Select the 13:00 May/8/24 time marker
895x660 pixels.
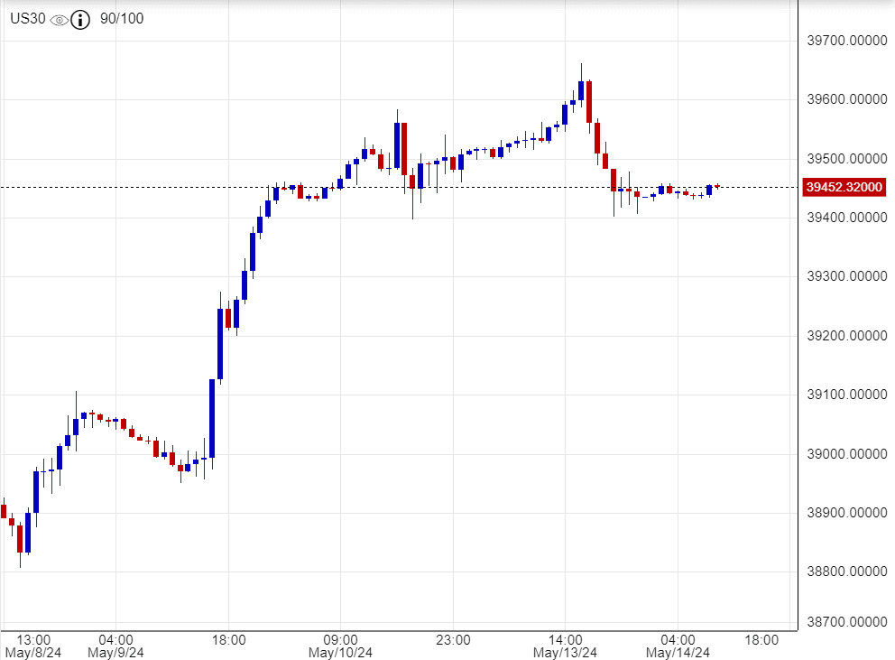tap(34, 646)
